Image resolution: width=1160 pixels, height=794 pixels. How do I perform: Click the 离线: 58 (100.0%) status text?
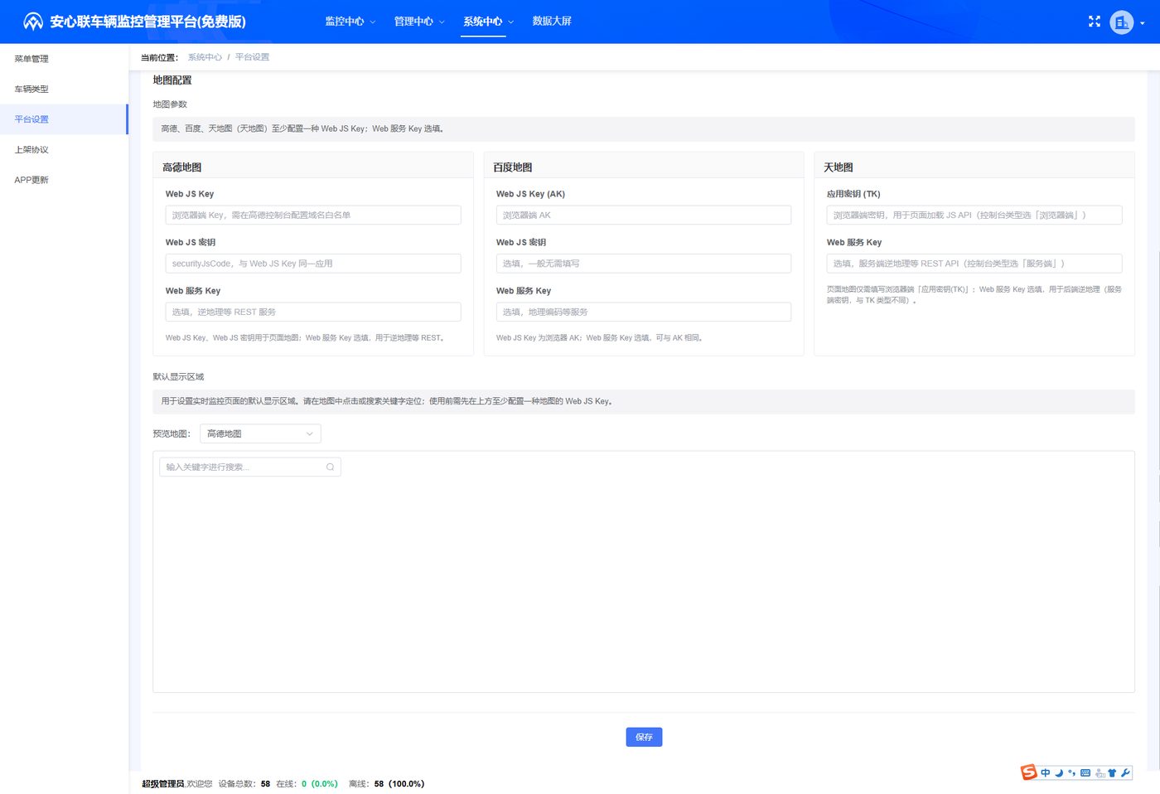pyautogui.click(x=387, y=783)
